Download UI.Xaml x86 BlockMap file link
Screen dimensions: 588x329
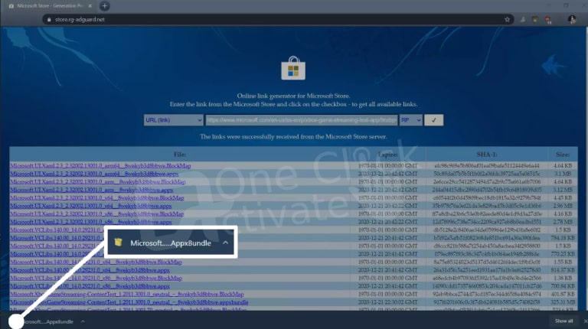(x=96, y=214)
